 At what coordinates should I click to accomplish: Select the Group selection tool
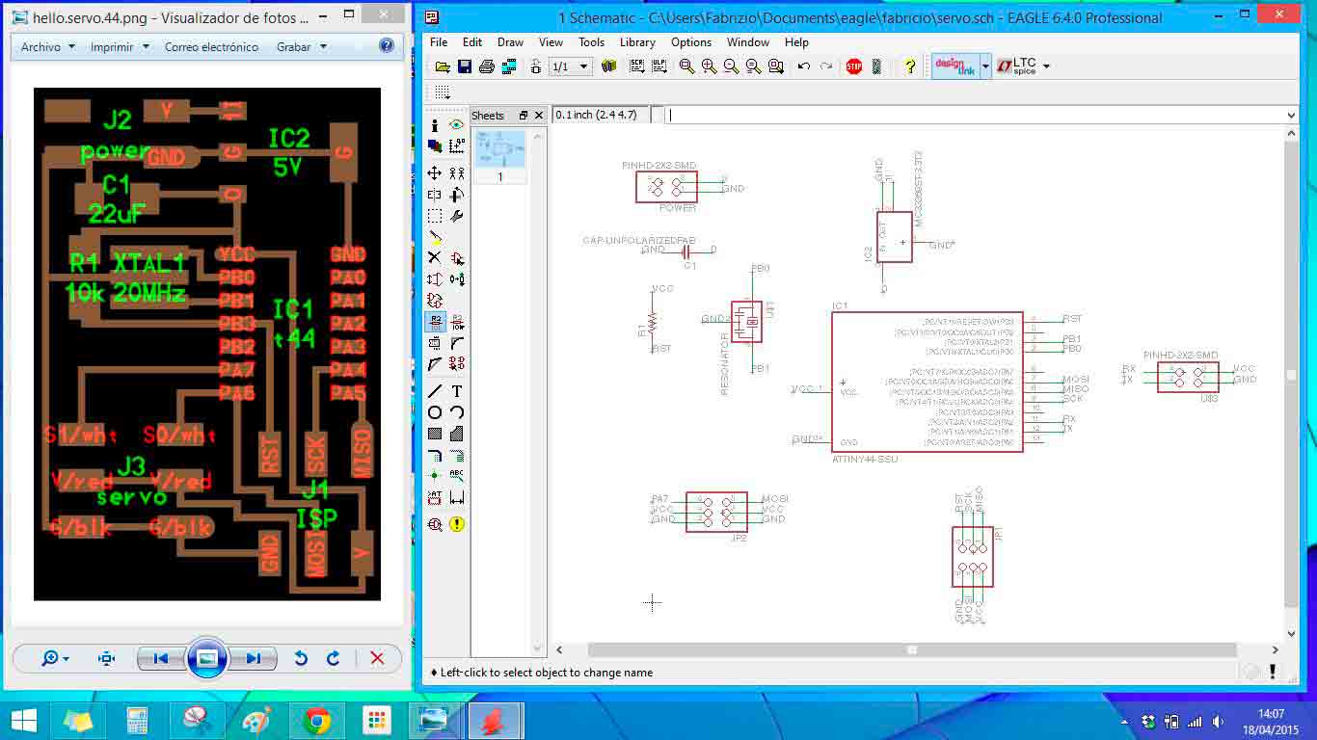click(435, 216)
